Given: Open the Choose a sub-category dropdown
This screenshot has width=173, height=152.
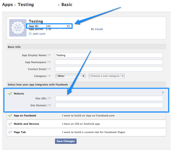Looking at the screenshot, I should (x=107, y=76).
